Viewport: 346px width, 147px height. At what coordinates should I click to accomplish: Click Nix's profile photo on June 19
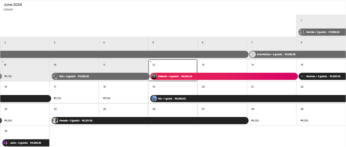[x=154, y=99]
